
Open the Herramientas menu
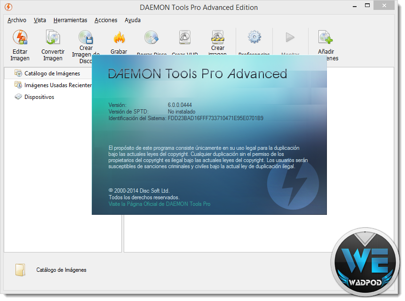(70, 20)
